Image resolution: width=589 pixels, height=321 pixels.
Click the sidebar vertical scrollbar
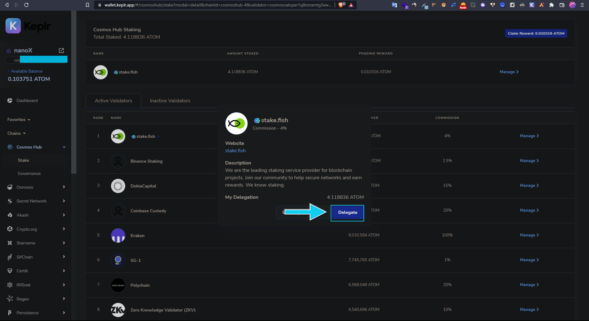pyautogui.click(x=74, y=92)
